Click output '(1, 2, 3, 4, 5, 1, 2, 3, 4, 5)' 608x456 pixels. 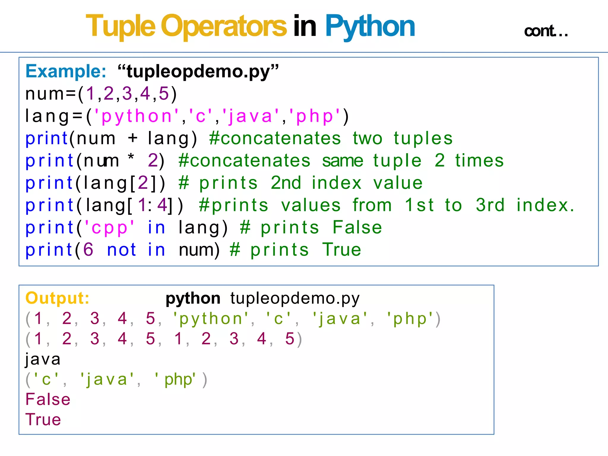point(164,339)
